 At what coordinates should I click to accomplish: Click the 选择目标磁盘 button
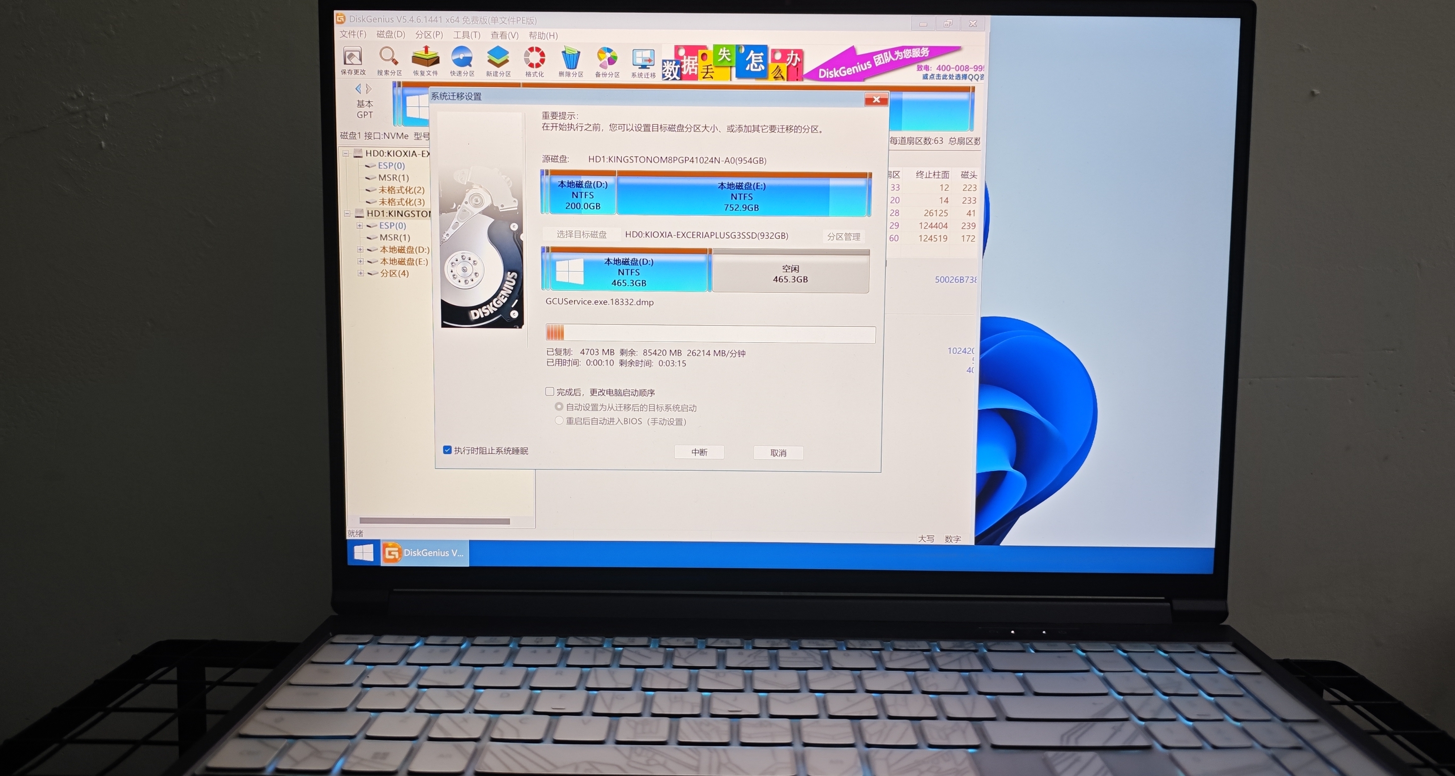click(x=581, y=234)
